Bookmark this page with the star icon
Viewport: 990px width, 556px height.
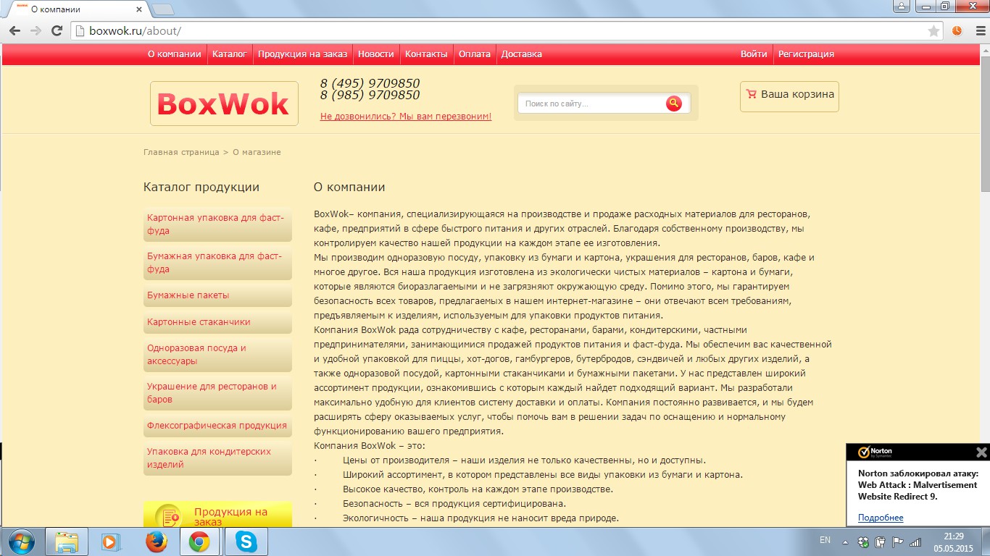click(934, 30)
